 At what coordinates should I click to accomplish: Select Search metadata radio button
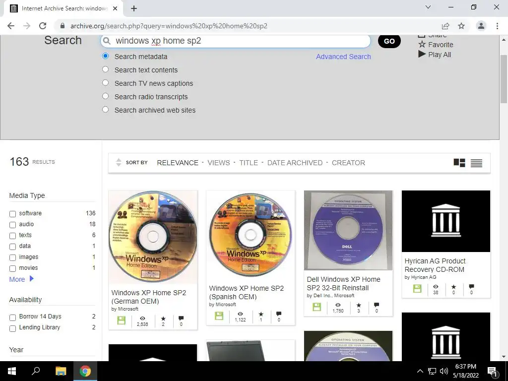pyautogui.click(x=105, y=56)
